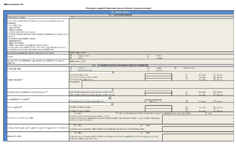Tick Tényadat for műveletek százalékos aránya
This screenshot has height=145, width=236.
point(187,77)
